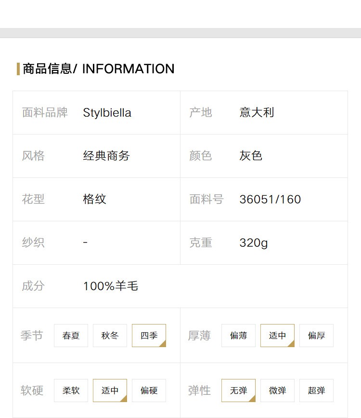Select 偏厚 thickness option
The height and width of the screenshot is (418, 361).
tap(316, 336)
